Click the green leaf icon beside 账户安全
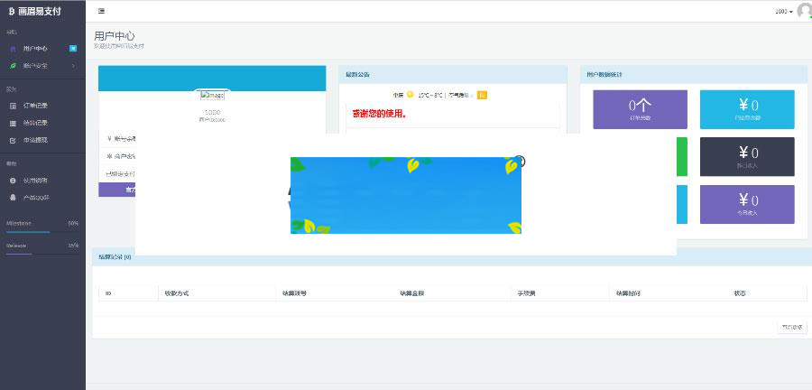The height and width of the screenshot is (390, 812). pos(13,66)
